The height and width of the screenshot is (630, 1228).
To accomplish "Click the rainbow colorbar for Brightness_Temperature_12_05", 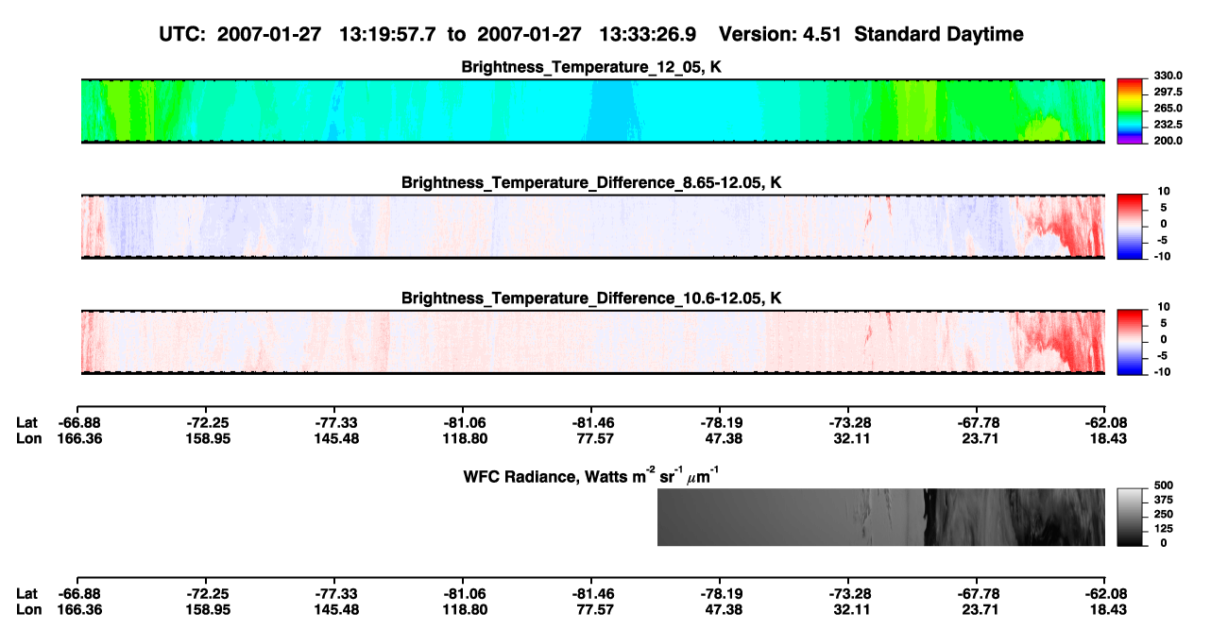I will pos(1131,111).
